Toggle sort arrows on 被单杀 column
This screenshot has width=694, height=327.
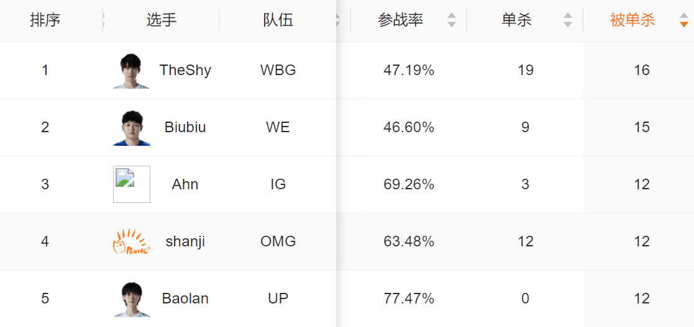click(x=683, y=20)
